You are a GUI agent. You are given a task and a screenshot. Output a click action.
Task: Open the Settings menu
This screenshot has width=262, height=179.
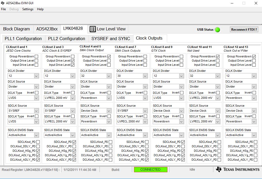click(28, 9)
